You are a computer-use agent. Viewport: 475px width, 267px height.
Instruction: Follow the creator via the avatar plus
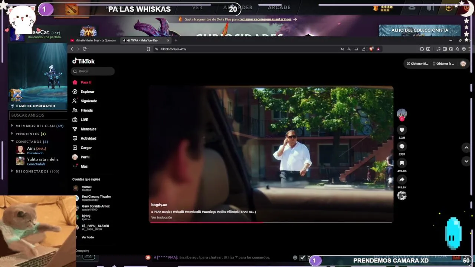[402, 119]
